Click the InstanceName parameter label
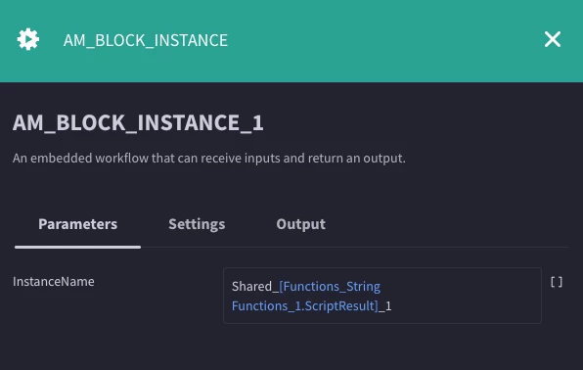The image size is (583, 370). pos(54,281)
